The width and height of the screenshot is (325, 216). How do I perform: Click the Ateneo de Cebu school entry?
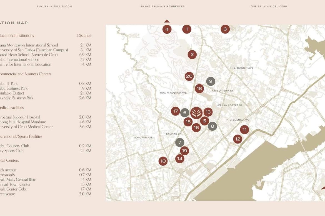tap(29, 55)
